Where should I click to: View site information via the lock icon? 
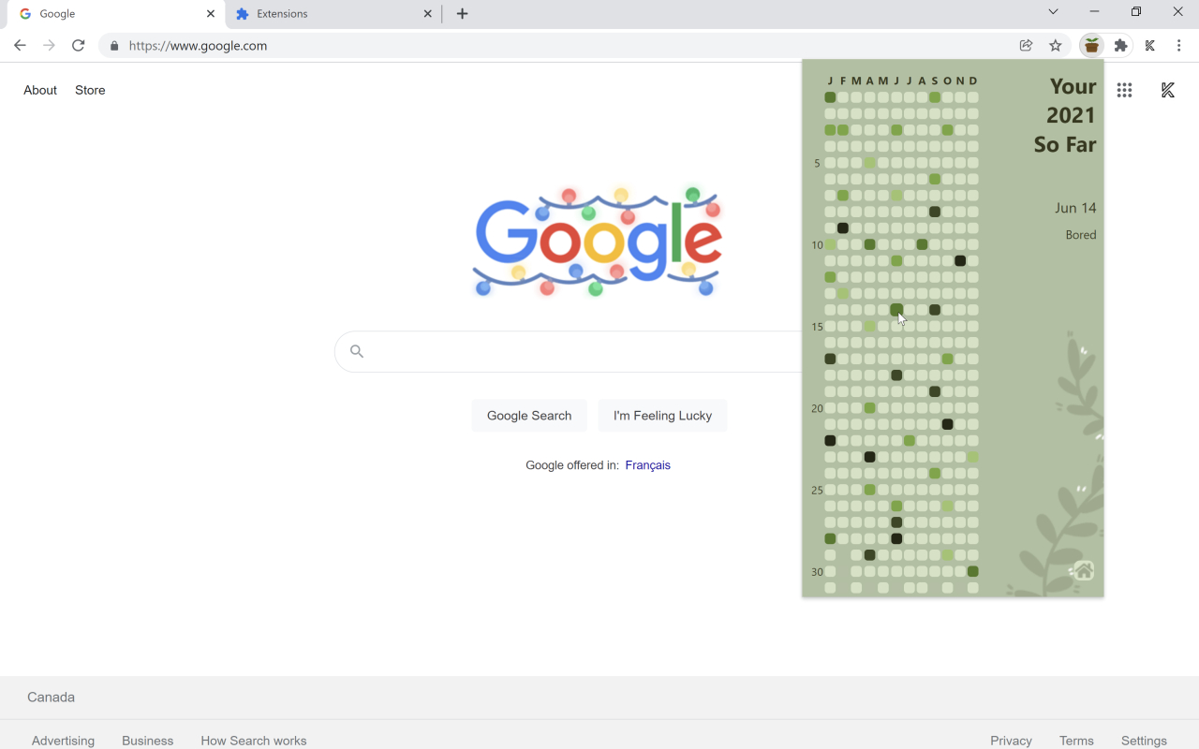[114, 46]
